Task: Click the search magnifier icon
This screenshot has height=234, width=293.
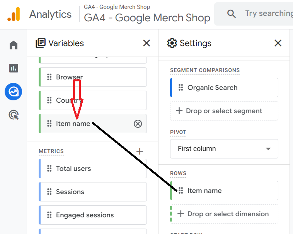Action: tap(232, 14)
